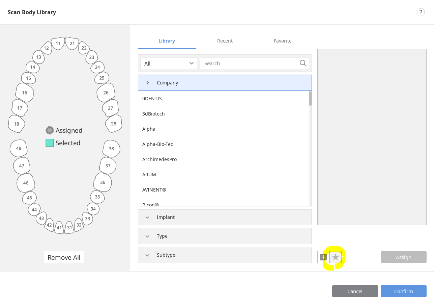434x305 pixels.
Task: Open the Favorite tab
Action: [283, 41]
